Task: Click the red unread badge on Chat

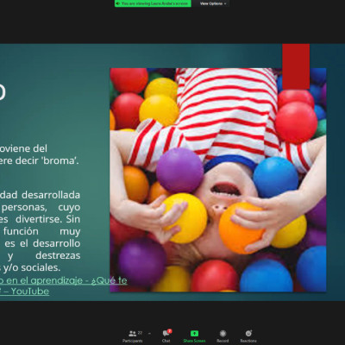Action: (x=170, y=331)
